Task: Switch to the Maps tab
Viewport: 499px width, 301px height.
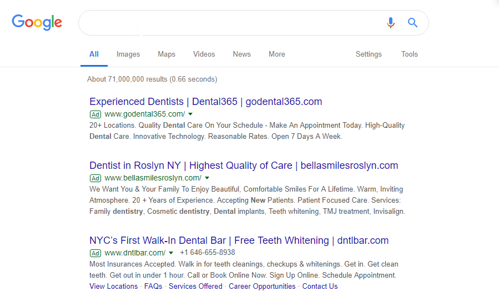Action: coord(167,54)
